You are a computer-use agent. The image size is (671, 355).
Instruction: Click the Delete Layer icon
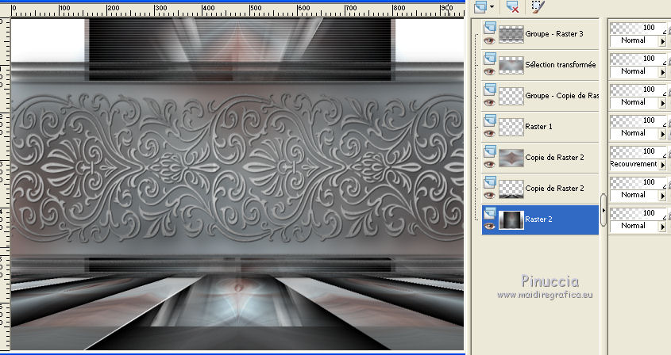512,7
